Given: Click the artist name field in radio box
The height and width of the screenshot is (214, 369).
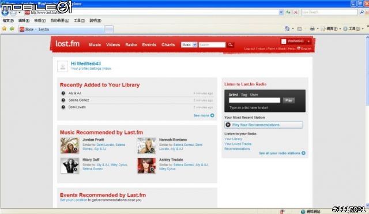Looking at the screenshot, I should pos(254,100).
